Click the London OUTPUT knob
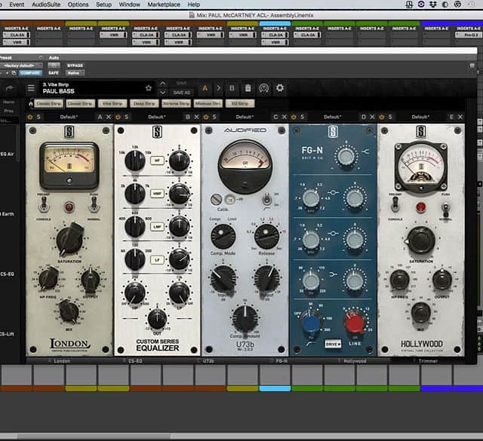This screenshot has width=483, height=441. (91, 280)
